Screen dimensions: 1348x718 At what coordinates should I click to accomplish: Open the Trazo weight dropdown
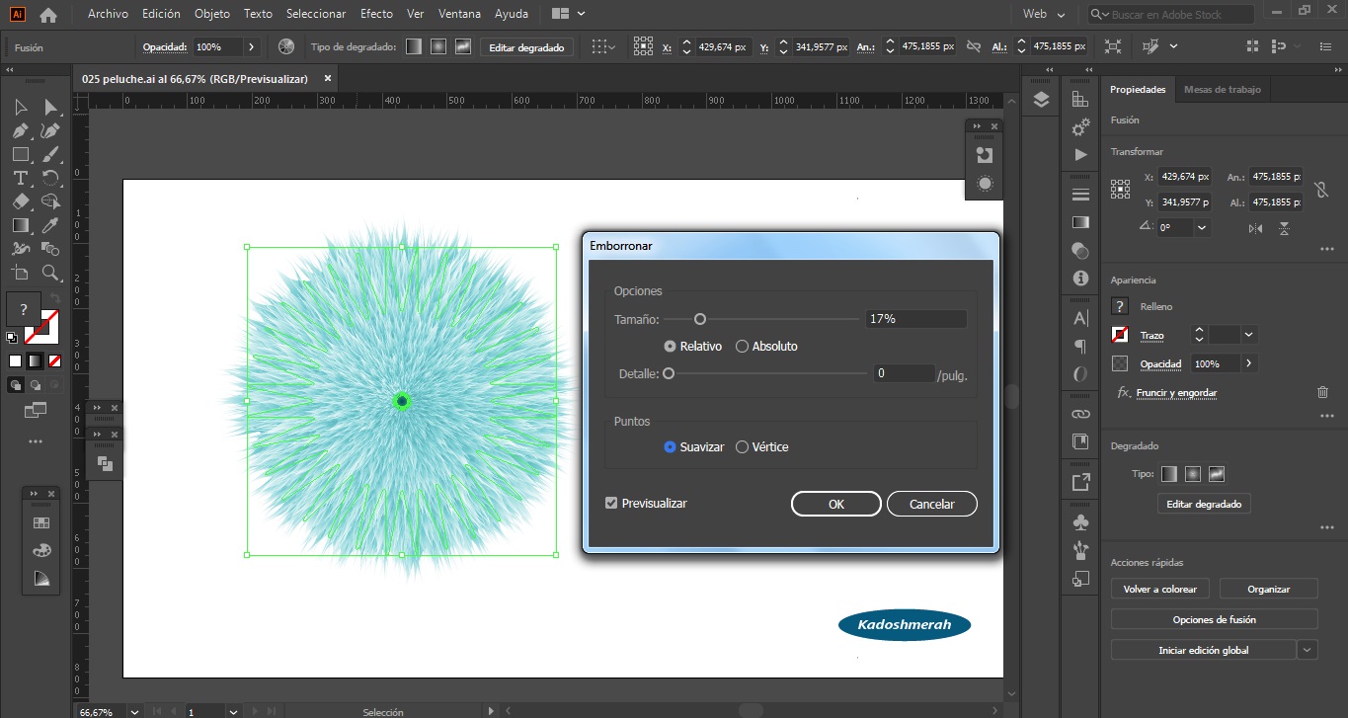[x=1249, y=335]
